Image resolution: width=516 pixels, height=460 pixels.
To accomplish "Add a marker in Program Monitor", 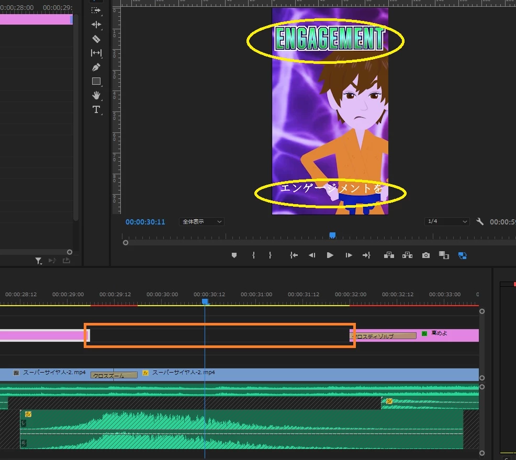I will click(234, 255).
